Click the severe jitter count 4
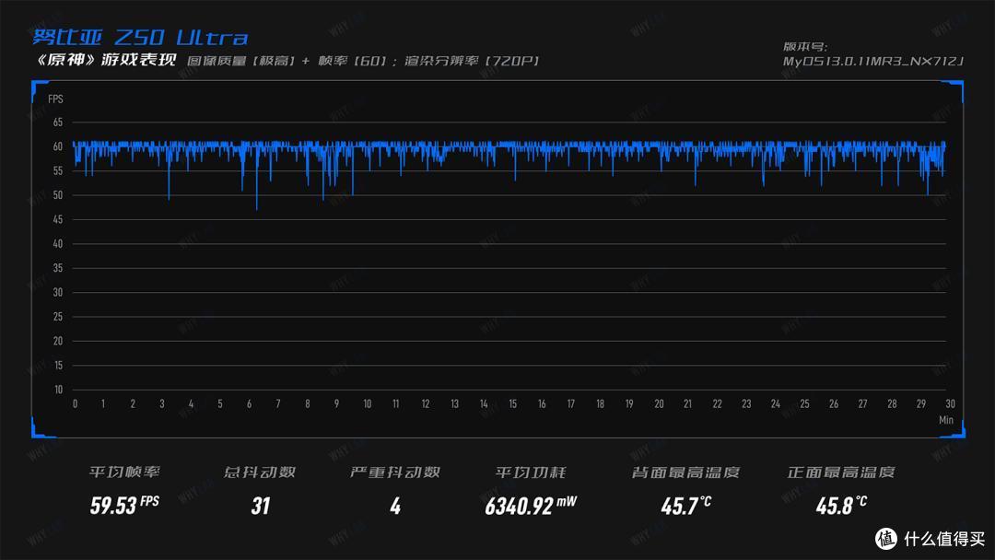This screenshot has width=995, height=560. click(x=395, y=506)
